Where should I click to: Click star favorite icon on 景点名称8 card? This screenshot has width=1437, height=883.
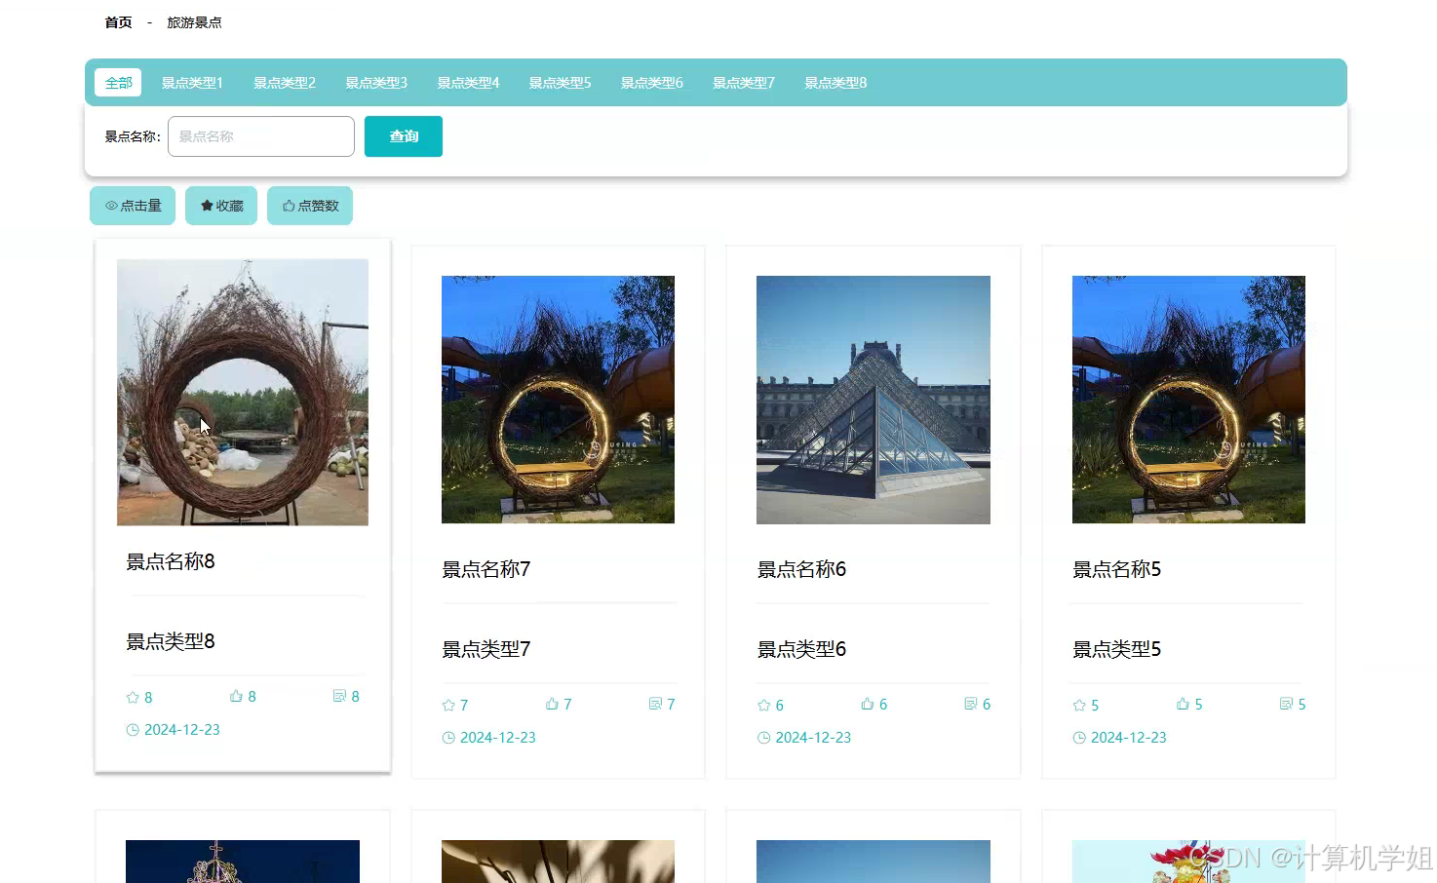tap(133, 697)
